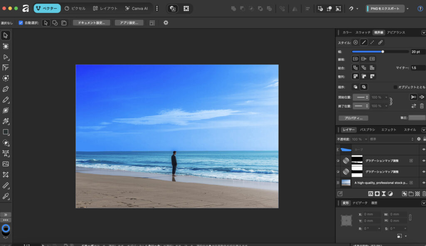Open the 開始位置 arrowhead style dropdown
Screen dimensions: 426x246
[x=361, y=97]
